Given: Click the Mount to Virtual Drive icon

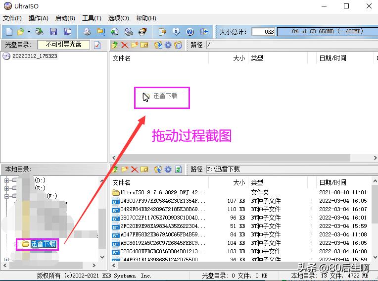Looking at the screenshot, I should pos(129,32).
